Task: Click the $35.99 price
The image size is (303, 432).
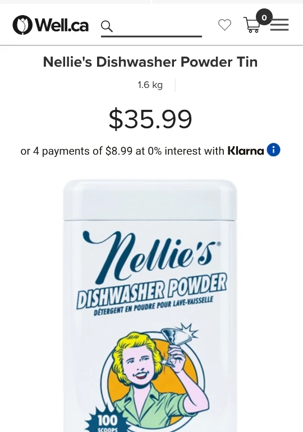Action: 150,119
